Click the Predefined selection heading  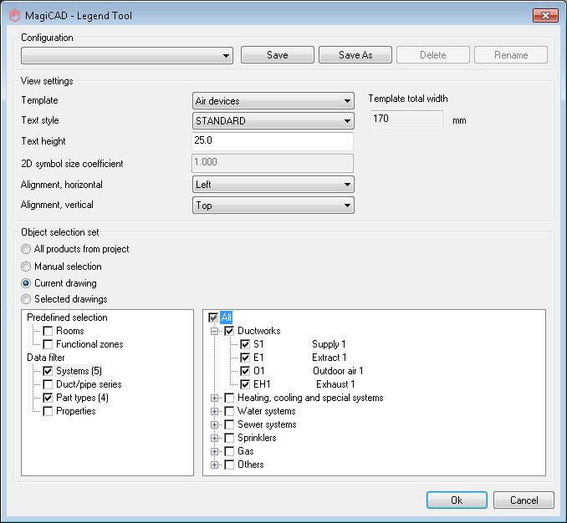[x=67, y=317]
